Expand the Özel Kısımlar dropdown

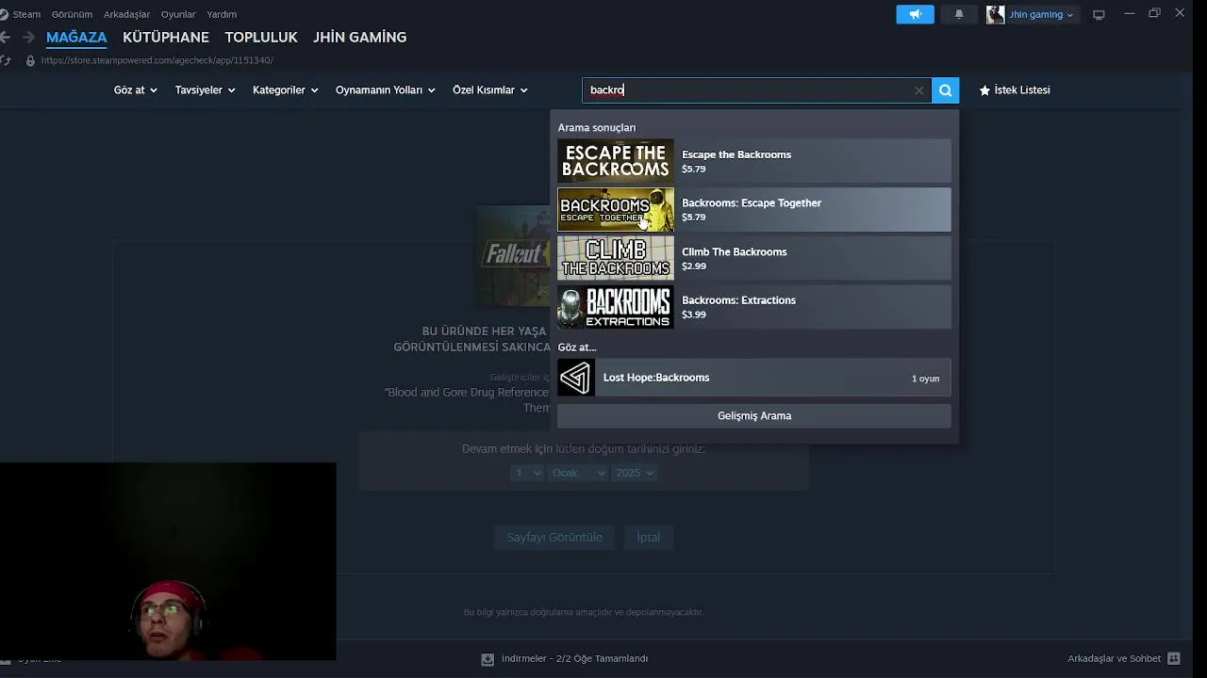[x=489, y=90]
